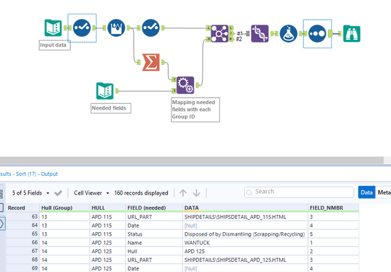This screenshot has width=391, height=272.
Task: Click the Union tool with DNA icon
Action: [x=260, y=33]
